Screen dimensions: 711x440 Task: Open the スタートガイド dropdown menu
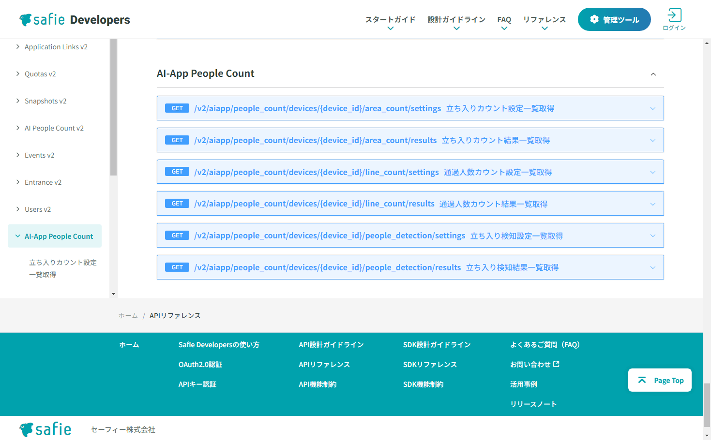tap(390, 23)
